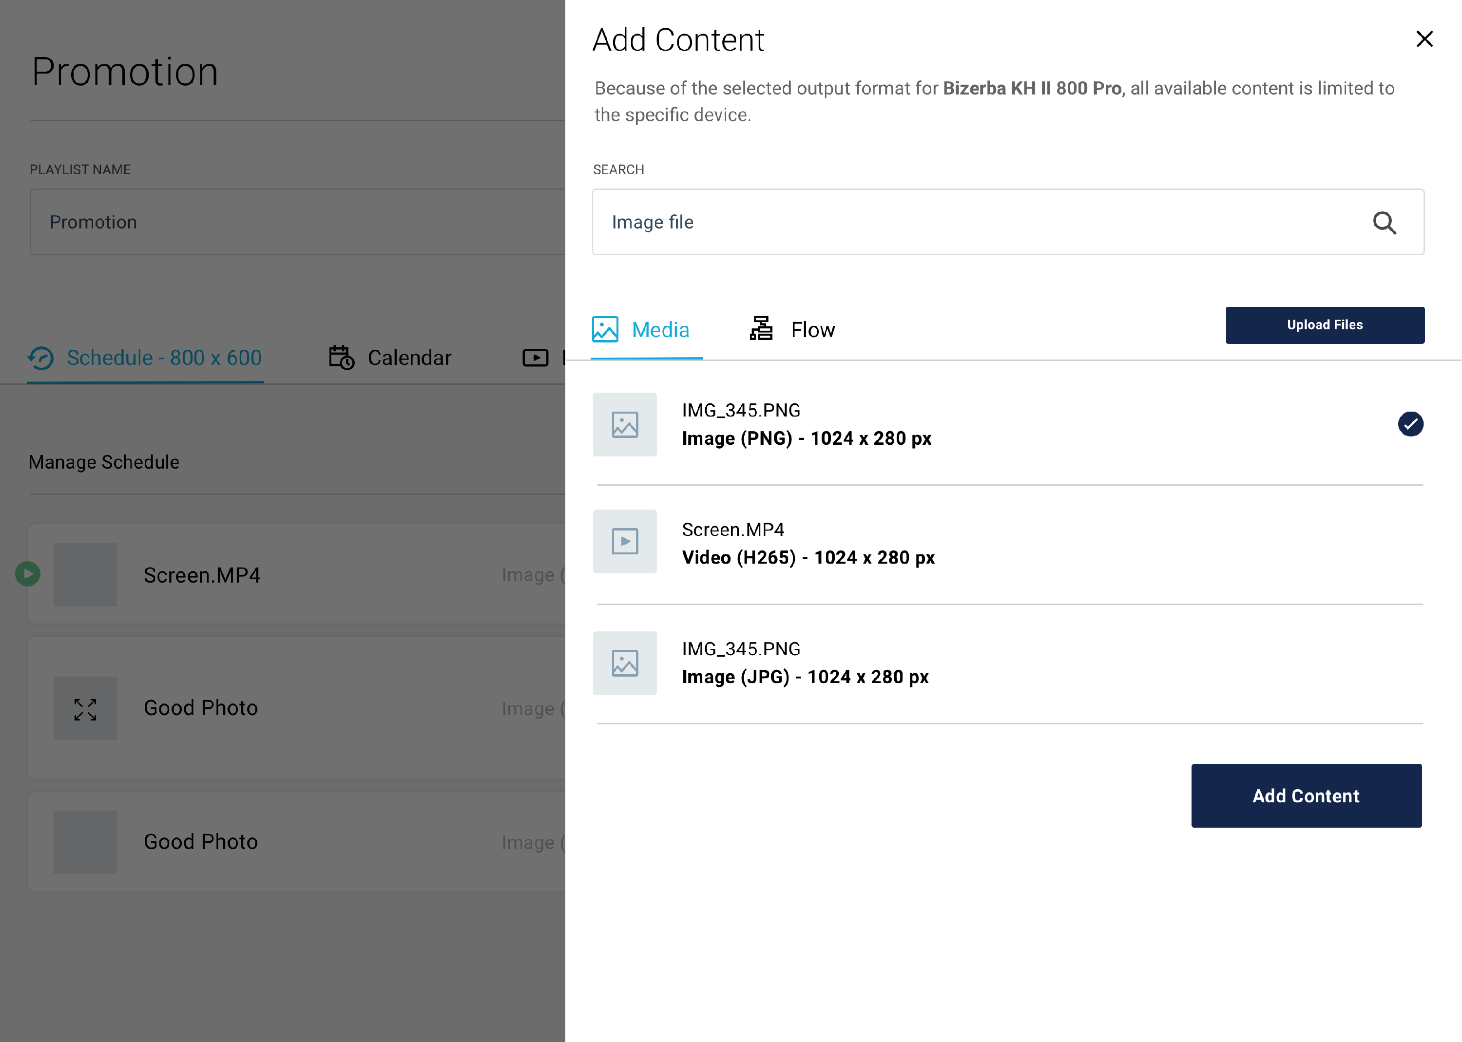The image size is (1462, 1042).
Task: Click the Media tab picture icon
Action: (x=605, y=330)
